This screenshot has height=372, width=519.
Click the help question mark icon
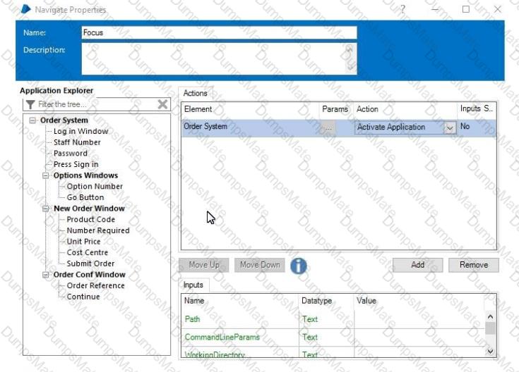[402, 9]
